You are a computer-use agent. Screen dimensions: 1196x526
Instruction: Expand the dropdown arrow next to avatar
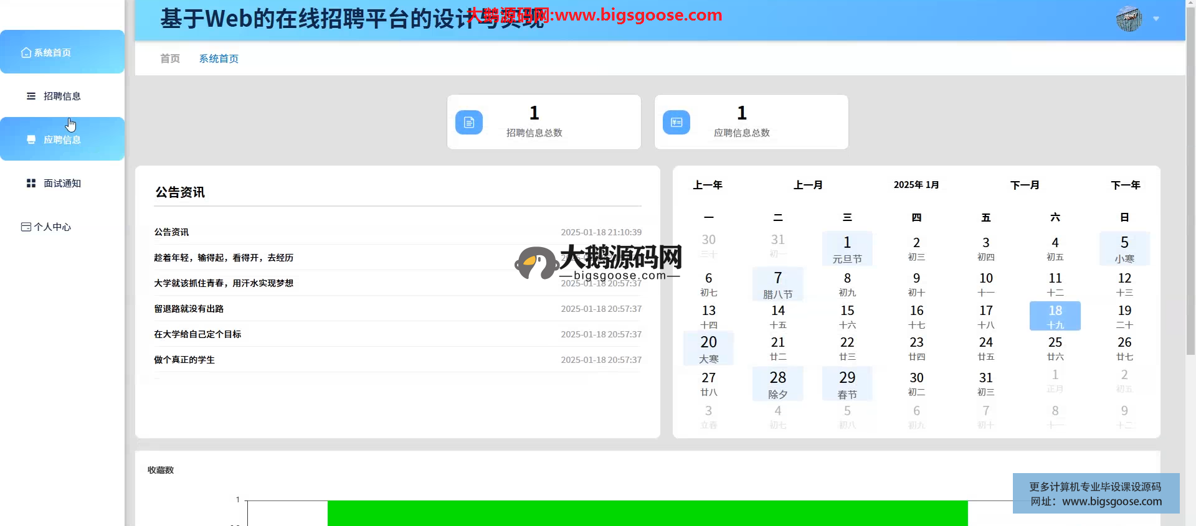tap(1156, 19)
